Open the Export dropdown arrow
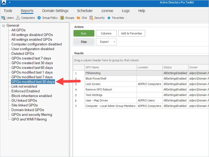Viewport: 209px width, 157px height. 114,42
